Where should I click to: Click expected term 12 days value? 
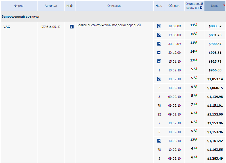[192, 139]
